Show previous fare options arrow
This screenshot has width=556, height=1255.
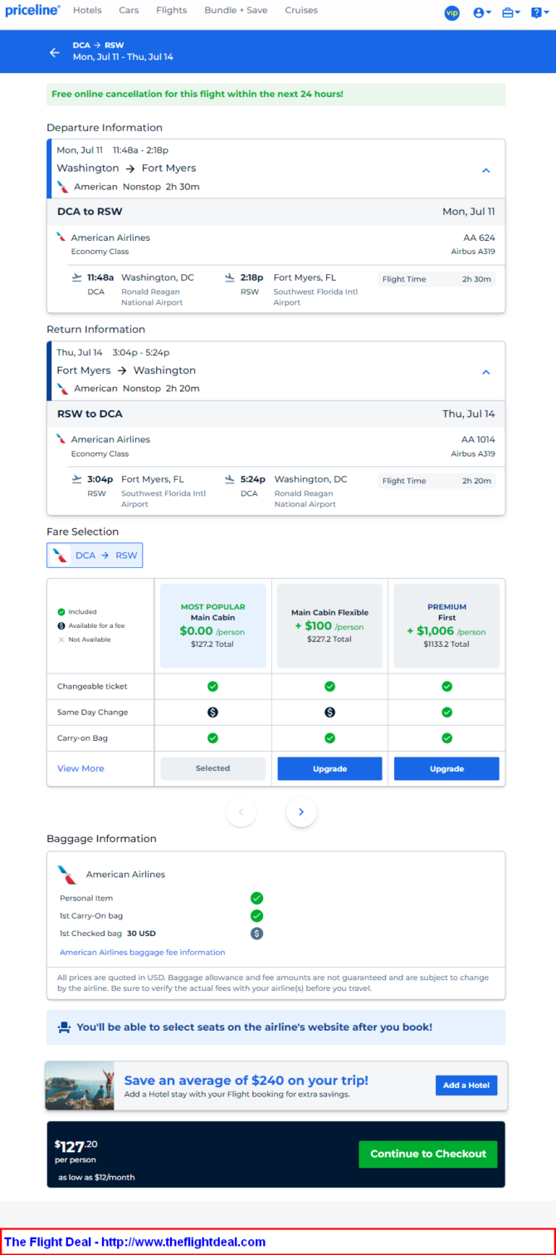(x=241, y=811)
